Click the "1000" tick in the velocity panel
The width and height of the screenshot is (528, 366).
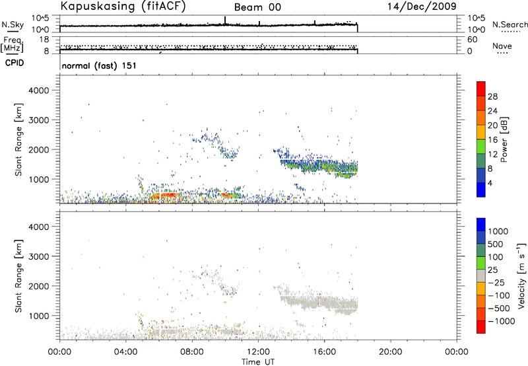[38, 316]
